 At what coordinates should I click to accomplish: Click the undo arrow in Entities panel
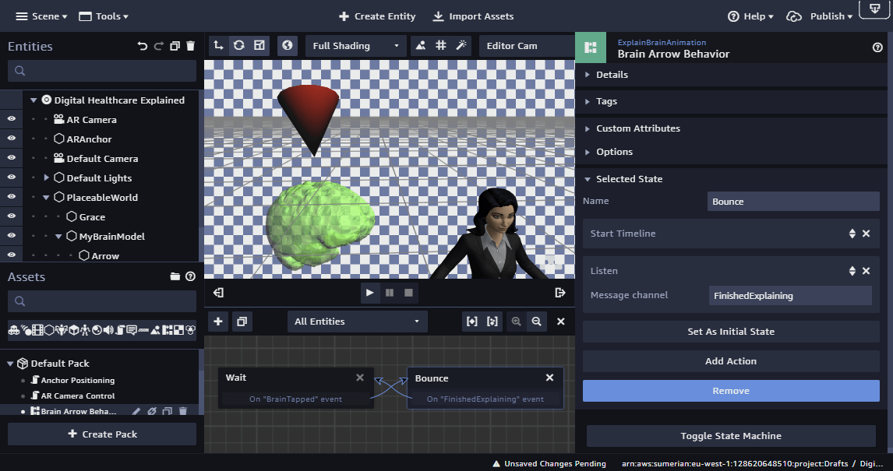pos(142,47)
